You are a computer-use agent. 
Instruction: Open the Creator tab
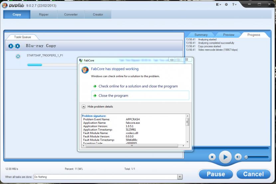point(98,14)
